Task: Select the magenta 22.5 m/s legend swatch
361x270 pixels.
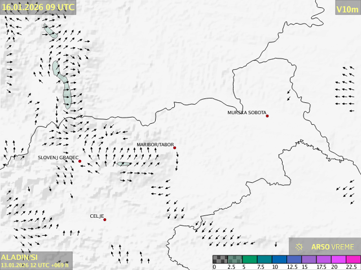Action: point(352,259)
